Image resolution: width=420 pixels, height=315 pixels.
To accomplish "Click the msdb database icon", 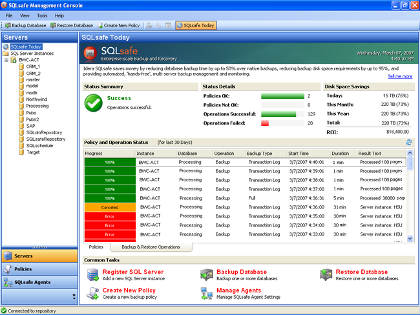I will (x=21, y=92).
